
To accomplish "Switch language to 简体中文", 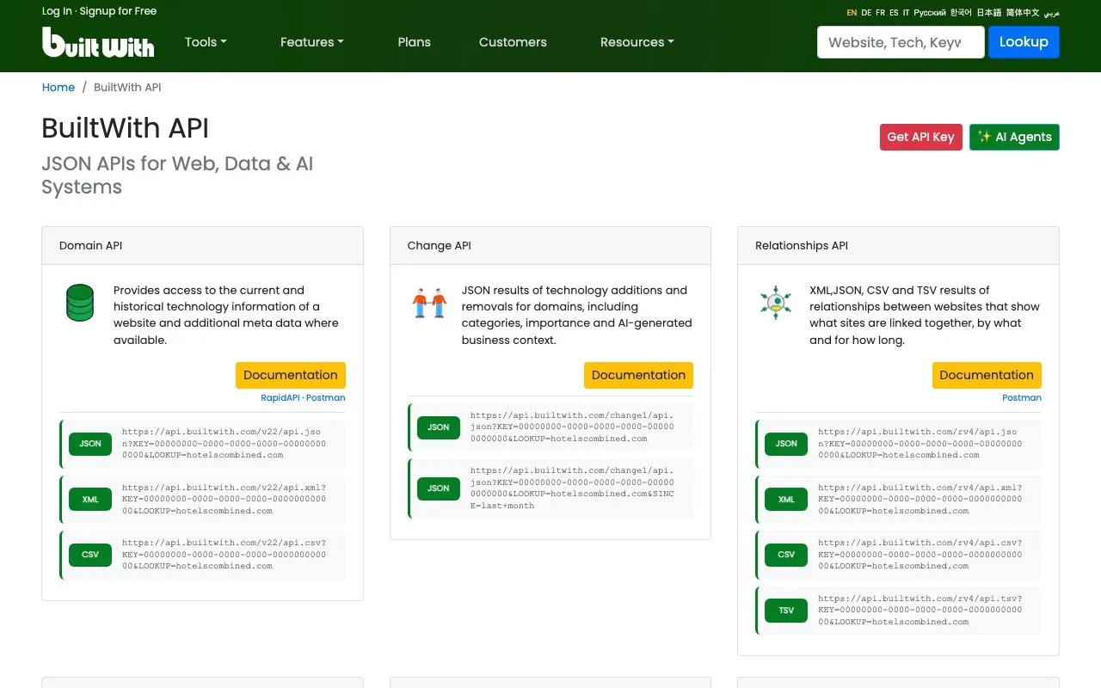I will 1023,13.
